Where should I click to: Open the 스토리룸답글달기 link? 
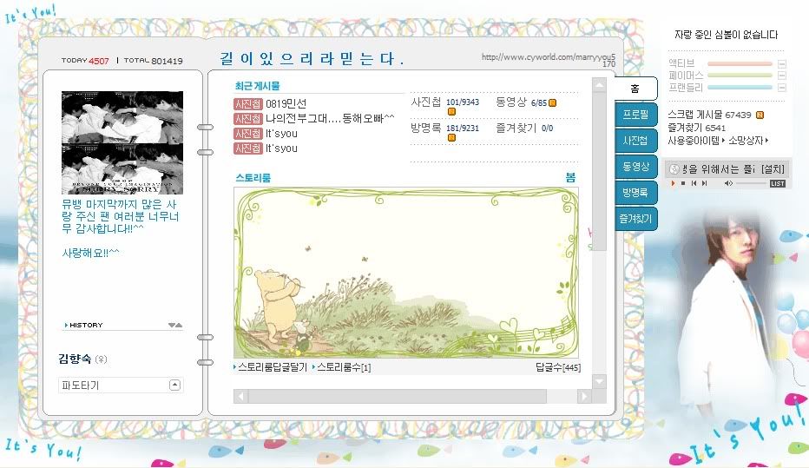coord(271,368)
